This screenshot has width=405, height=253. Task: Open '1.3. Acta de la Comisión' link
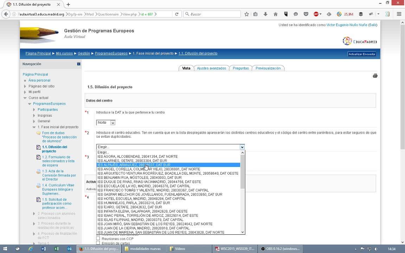point(59,175)
